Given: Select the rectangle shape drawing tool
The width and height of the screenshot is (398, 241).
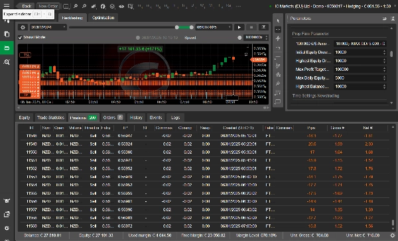Looking at the screenshot, I should point(278,101).
